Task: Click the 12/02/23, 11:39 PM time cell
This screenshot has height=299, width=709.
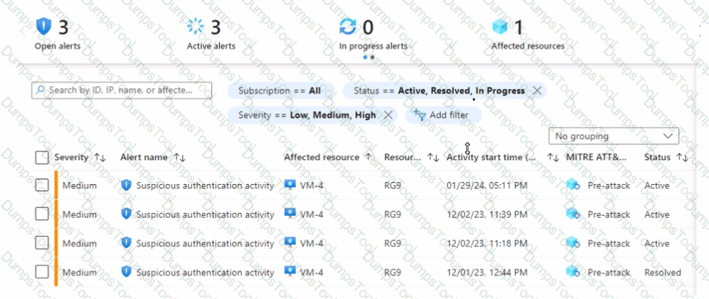Action: click(x=487, y=214)
